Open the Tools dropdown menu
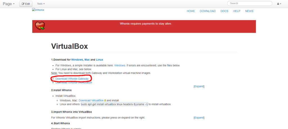Viewport: 288px width, 129px height. (41, 4)
